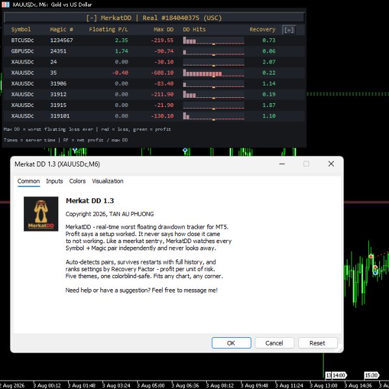This screenshot has height=389, width=389.
Task: Click the DD Hits column header
Action: (194, 29)
